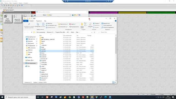Screen dimensions: 176x99
Task: Switch to the Вид ribbon tab
Action: click(x=45, y=21)
